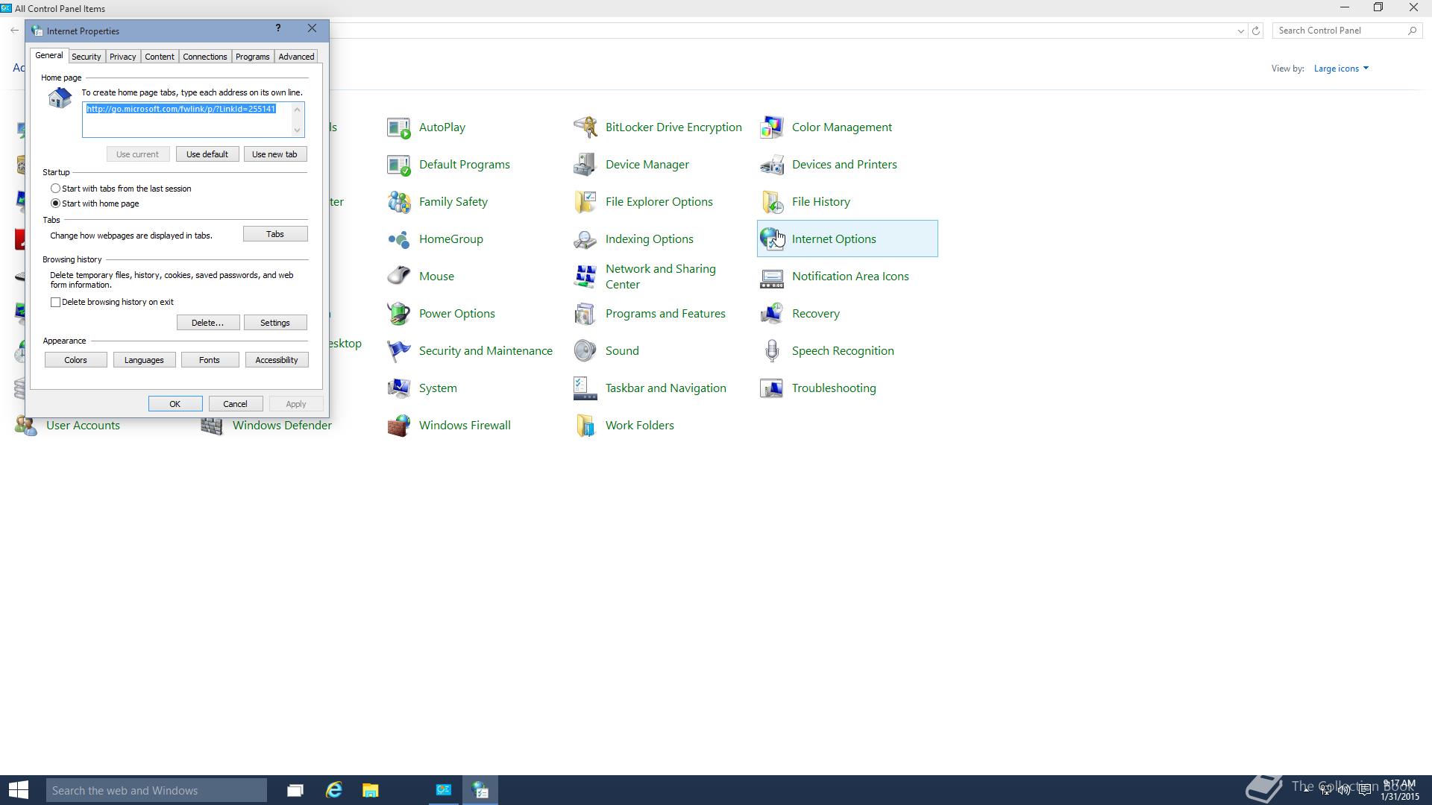Refresh the Control Panel address bar

point(1256,31)
